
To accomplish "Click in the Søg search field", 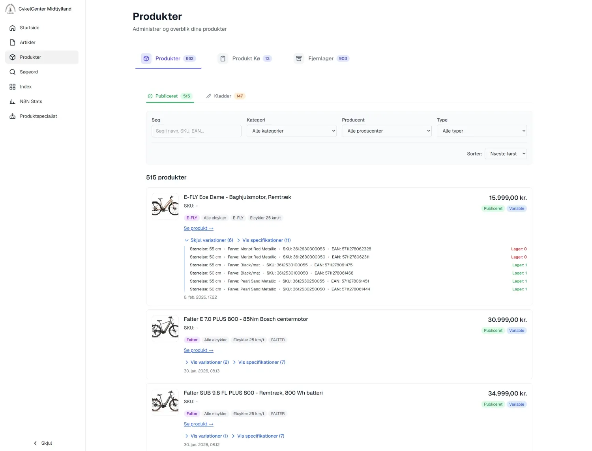I will (196, 131).
